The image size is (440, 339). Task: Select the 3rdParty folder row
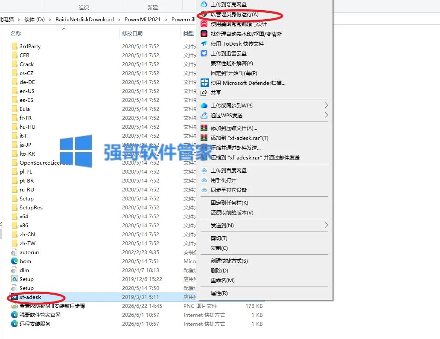coord(103,46)
